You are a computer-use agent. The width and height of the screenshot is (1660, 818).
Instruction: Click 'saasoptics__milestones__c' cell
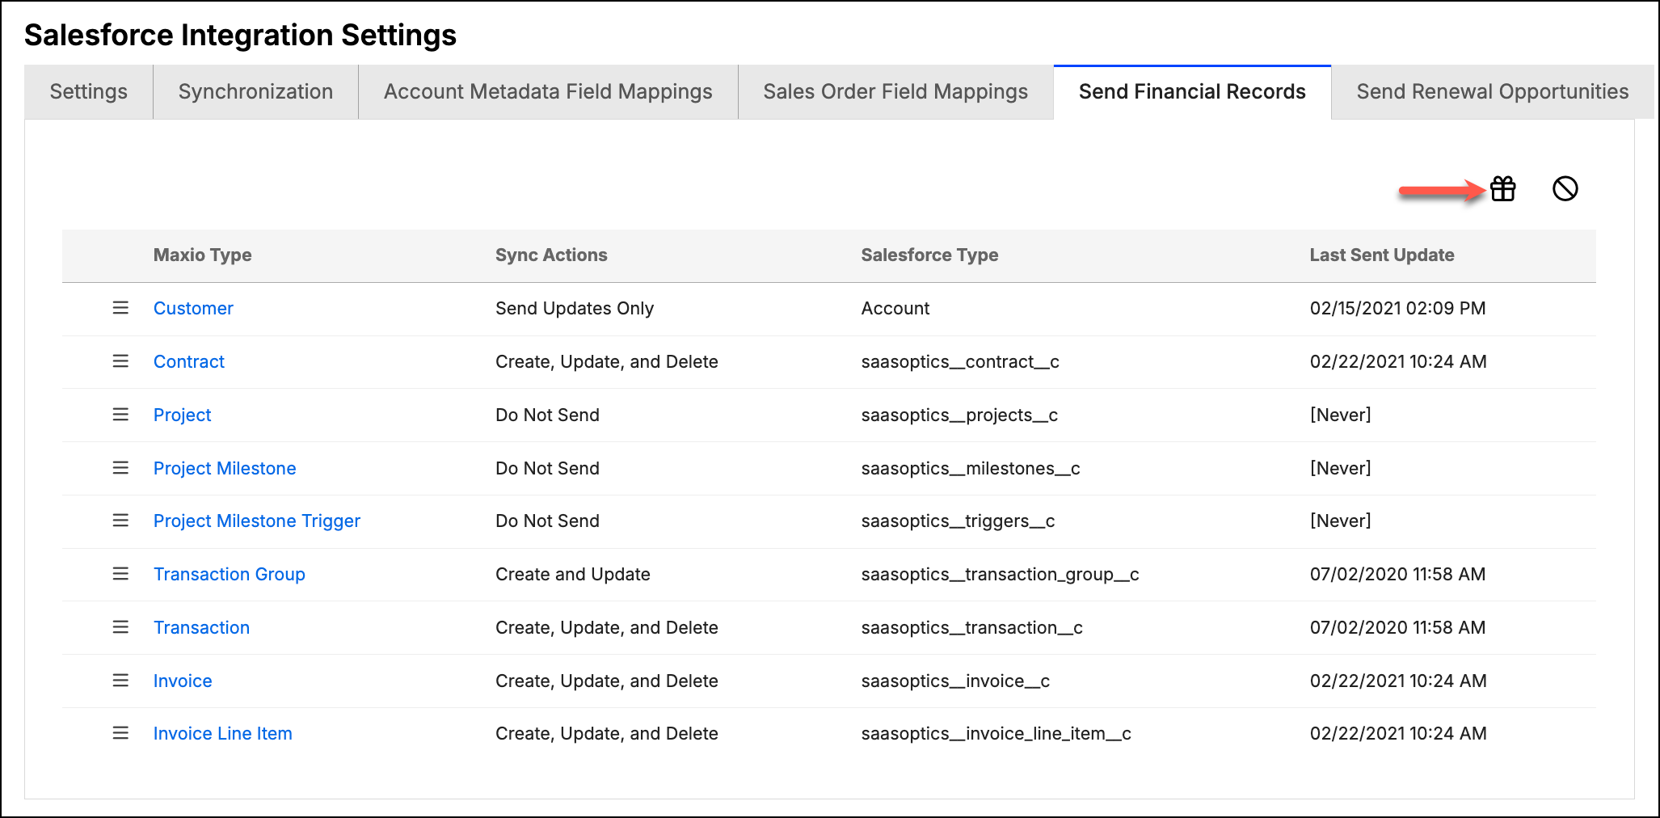coord(971,468)
